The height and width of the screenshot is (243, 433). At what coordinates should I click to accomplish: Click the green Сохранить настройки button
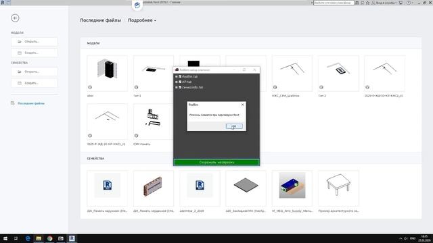(x=216, y=162)
